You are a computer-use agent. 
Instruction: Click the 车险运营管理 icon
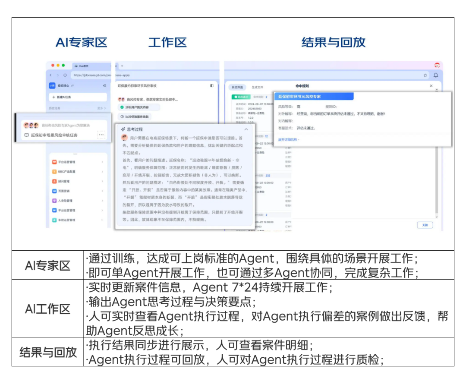click(54, 220)
